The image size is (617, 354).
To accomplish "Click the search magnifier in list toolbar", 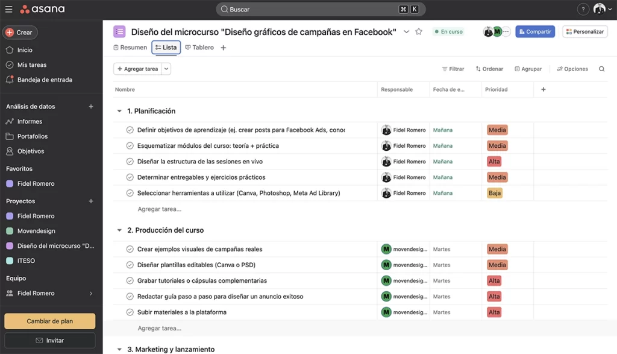I will (601, 69).
